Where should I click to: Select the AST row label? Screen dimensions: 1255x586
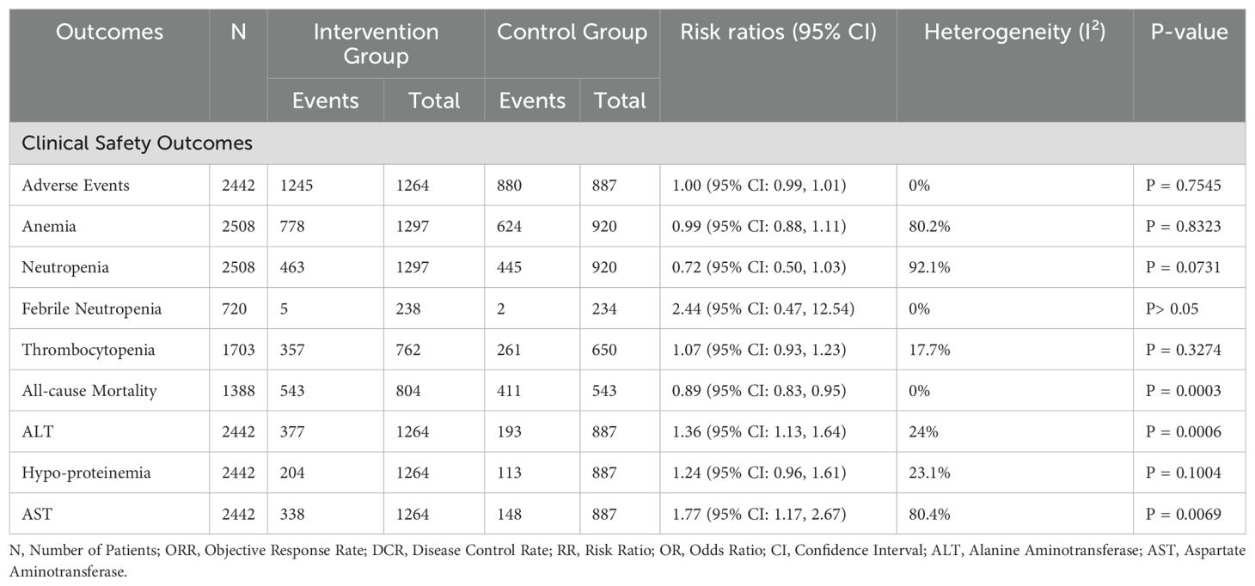point(37,515)
